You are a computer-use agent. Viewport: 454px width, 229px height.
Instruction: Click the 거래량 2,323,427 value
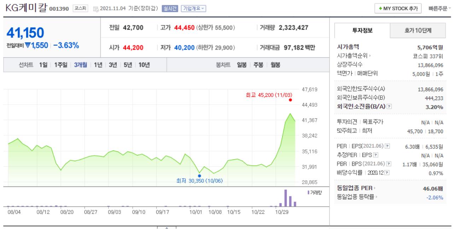click(x=293, y=28)
